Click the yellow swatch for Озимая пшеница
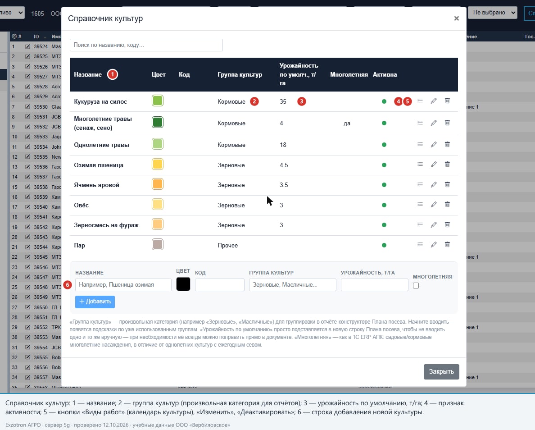The image size is (535, 430). tap(158, 164)
